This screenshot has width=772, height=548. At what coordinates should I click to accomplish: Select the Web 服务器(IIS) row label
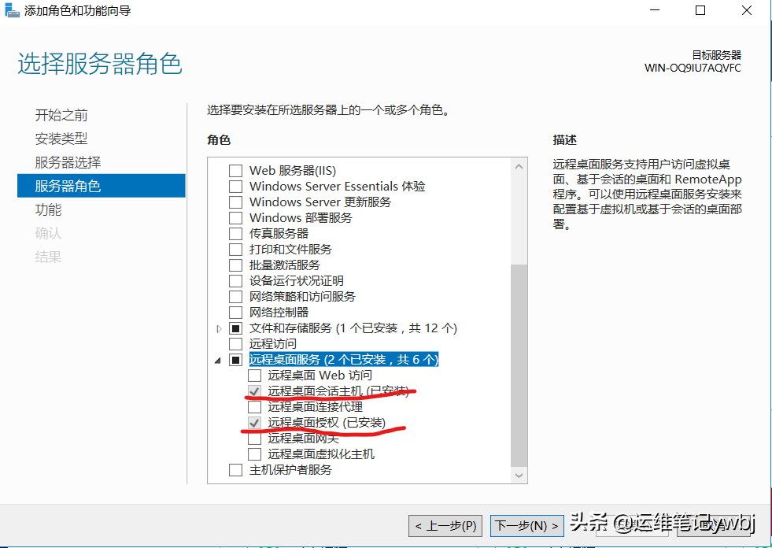pos(293,171)
